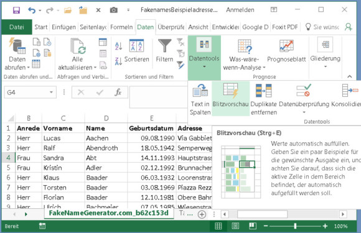This screenshot has width=361, height=233.
Task: Click the scroll right arrow
Action: pyautogui.click(x=343, y=214)
